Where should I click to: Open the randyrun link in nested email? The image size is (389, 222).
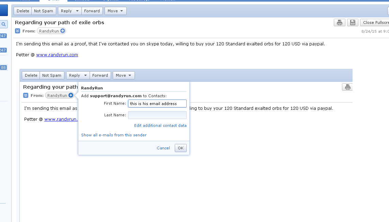(x=61, y=119)
